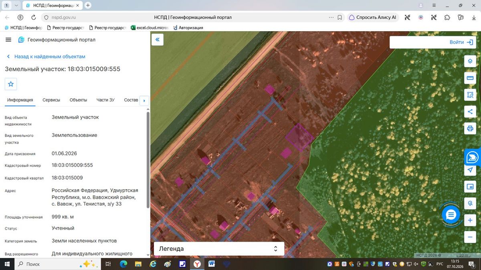Click the Геоинформационный портал logo title
The height and width of the screenshot is (270, 481).
click(57, 40)
